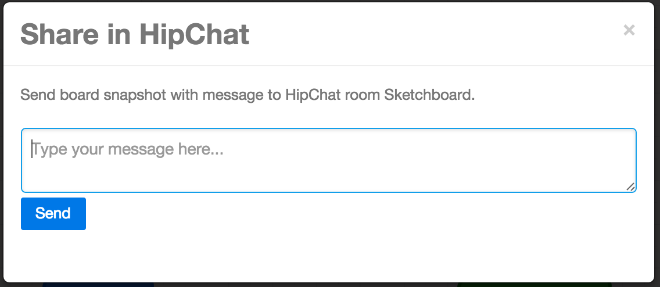Dismiss the modal using the X icon
Screen dimensions: 660x287
(629, 30)
